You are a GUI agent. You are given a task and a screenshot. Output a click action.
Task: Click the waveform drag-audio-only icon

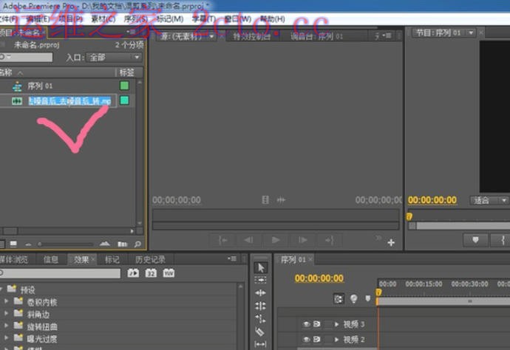[x=281, y=200]
